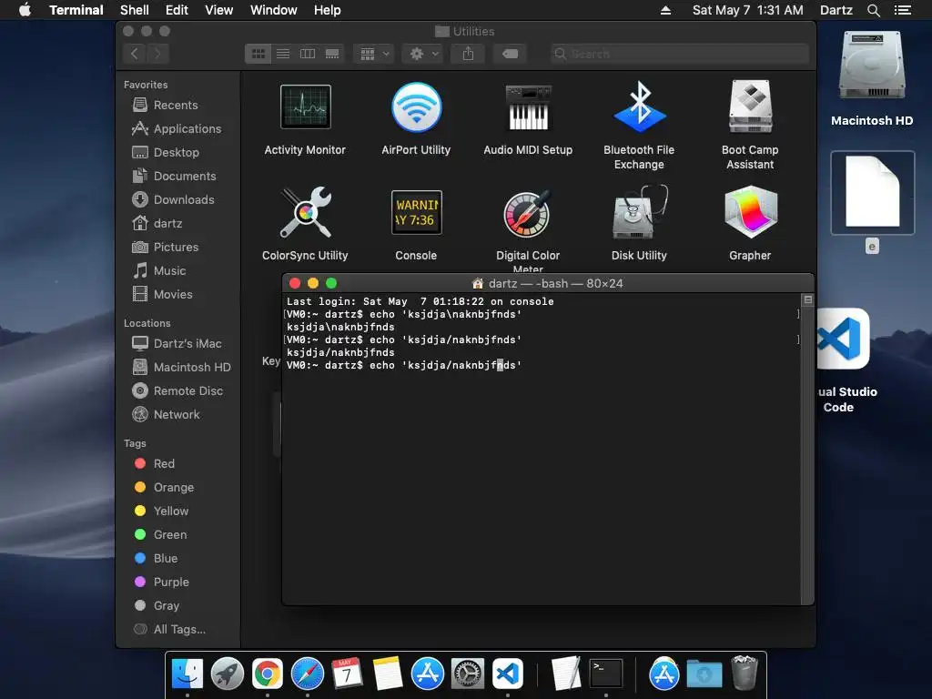This screenshot has height=699, width=932.
Task: Open the Apple menu
Action: tap(25, 10)
